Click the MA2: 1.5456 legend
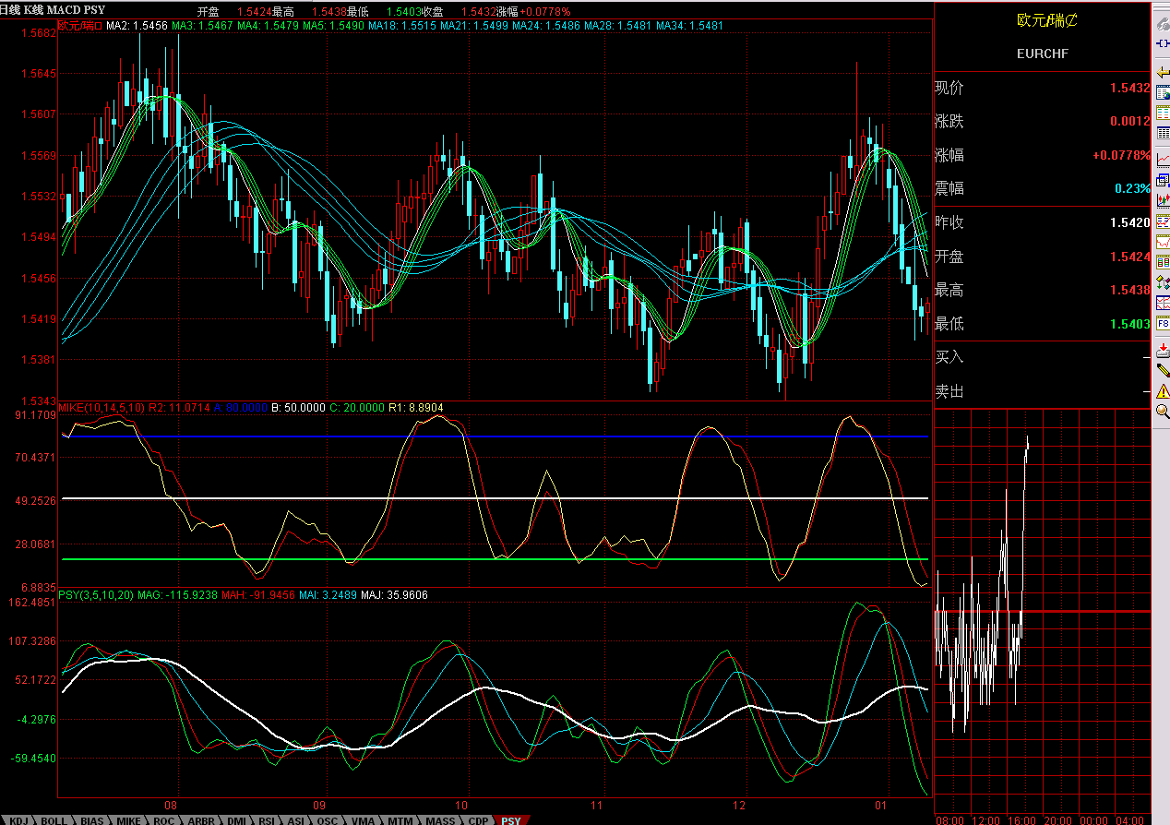1170x825 pixels. tap(137, 26)
